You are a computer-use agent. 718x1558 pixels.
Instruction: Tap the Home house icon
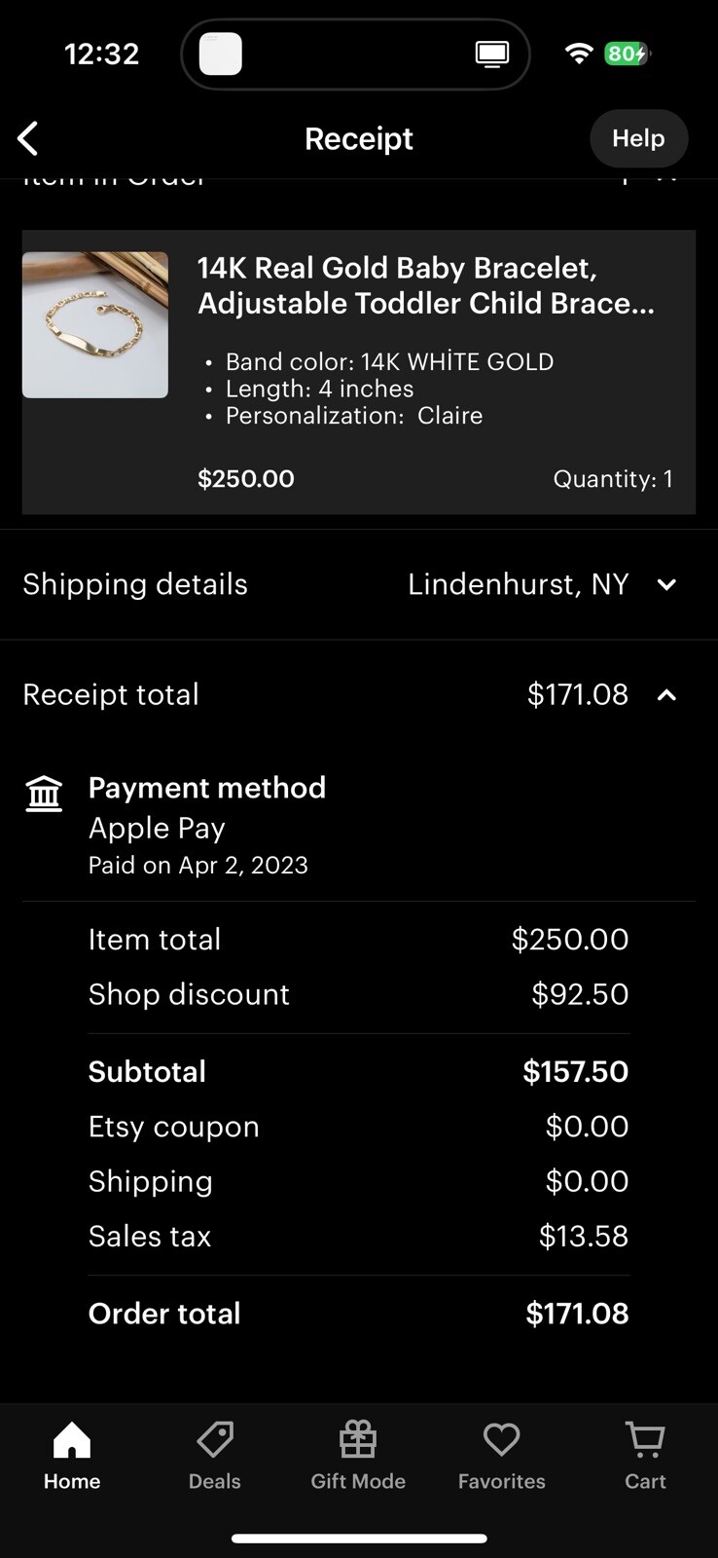(72, 1439)
